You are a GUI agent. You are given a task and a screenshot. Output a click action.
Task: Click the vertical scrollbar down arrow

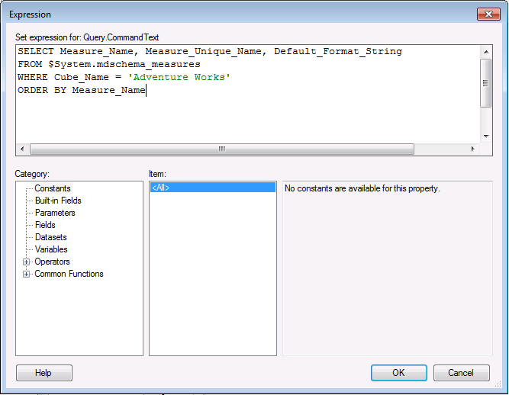coord(486,136)
